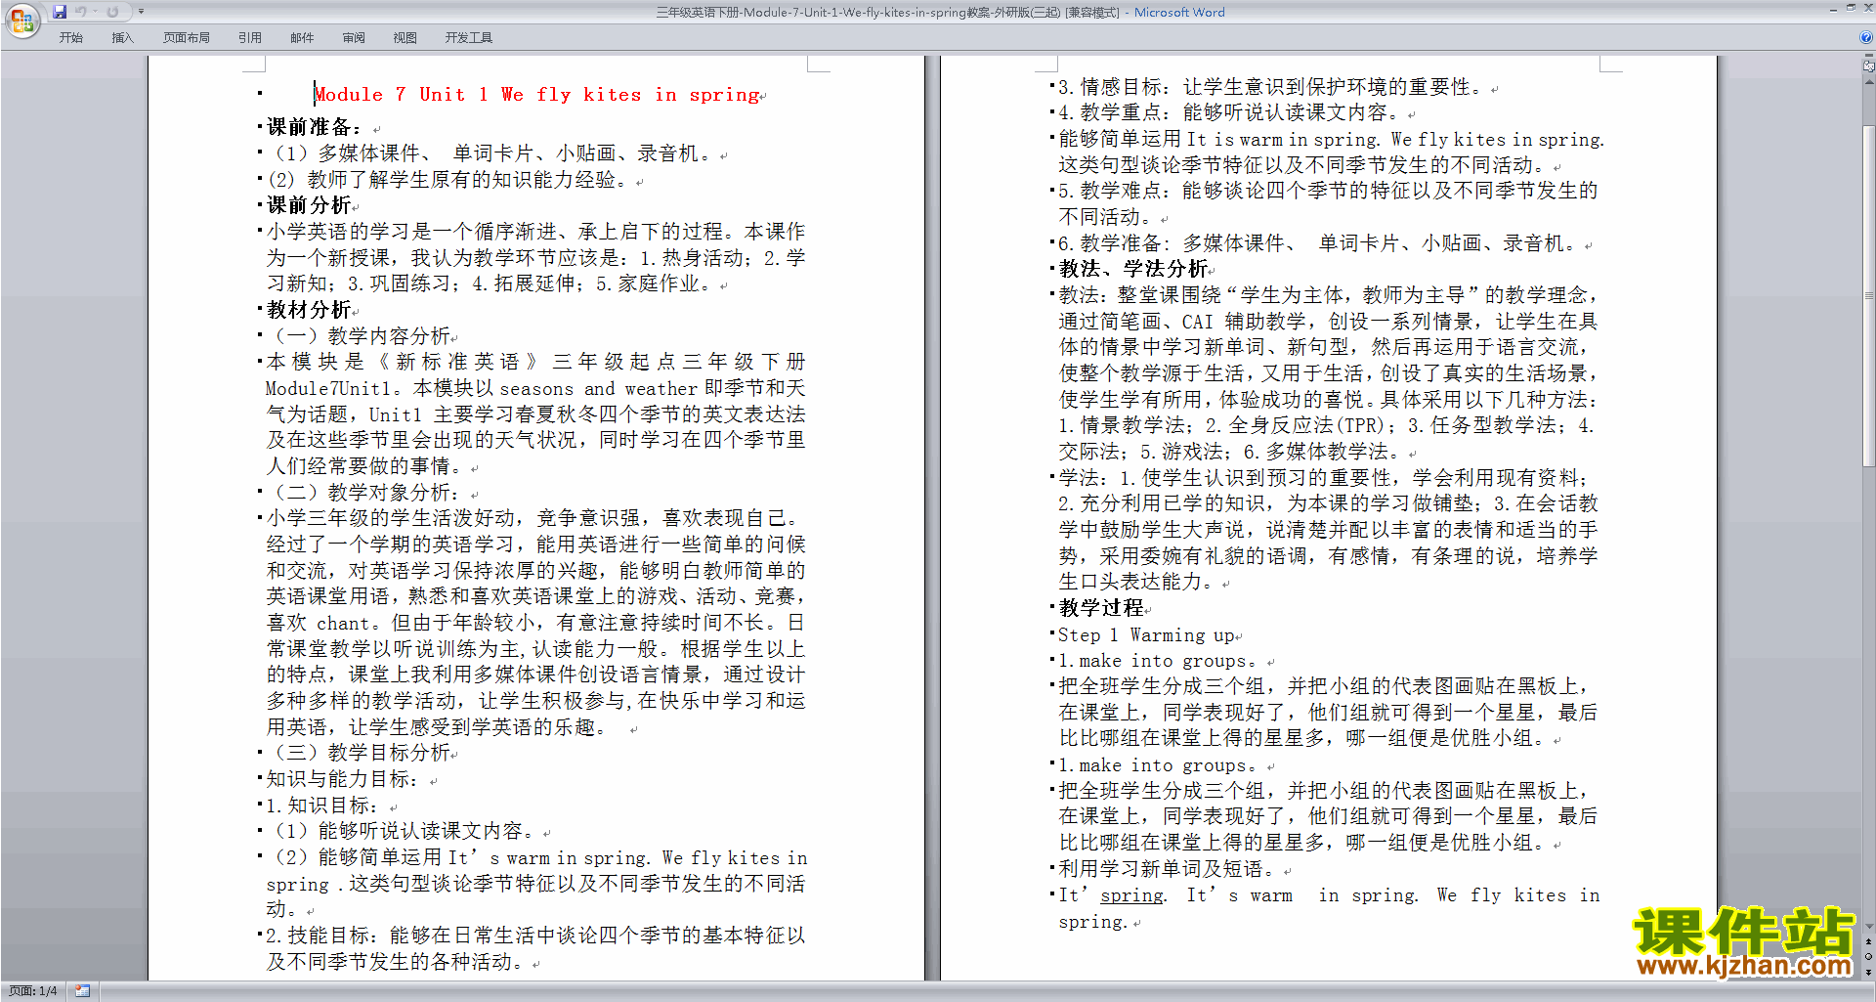Expand the Undo history dropdown arrow
The width and height of the screenshot is (1876, 1002).
[96, 12]
